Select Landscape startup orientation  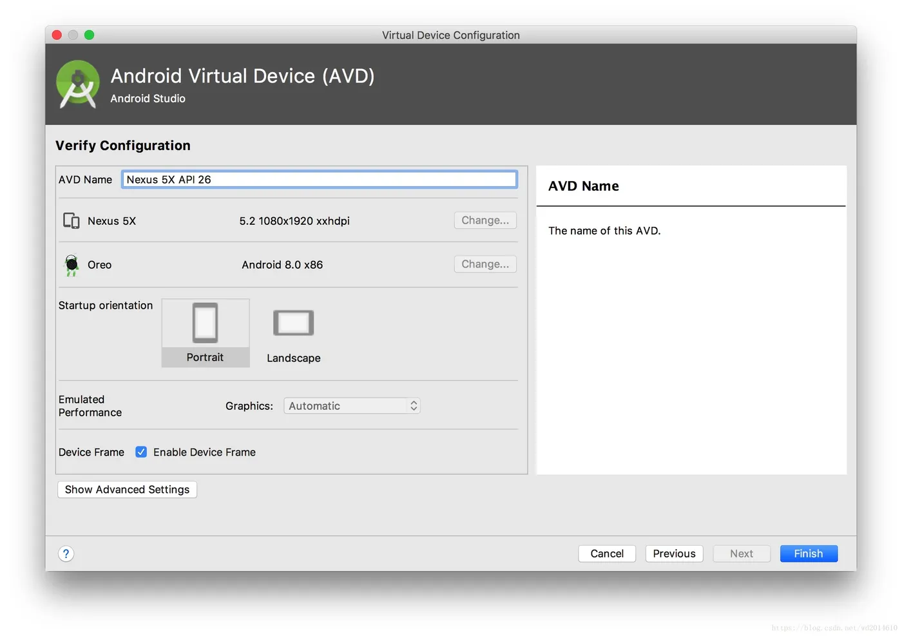[293, 336]
